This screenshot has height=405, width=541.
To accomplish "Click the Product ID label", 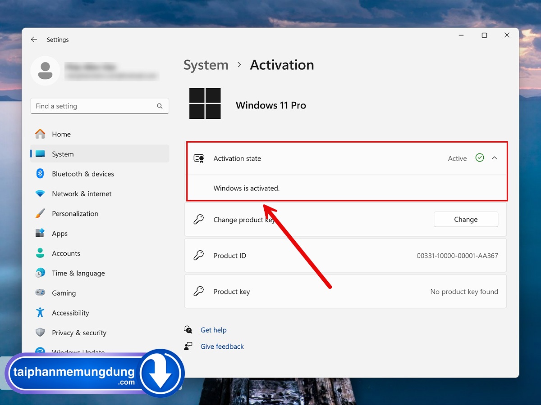I will [230, 256].
